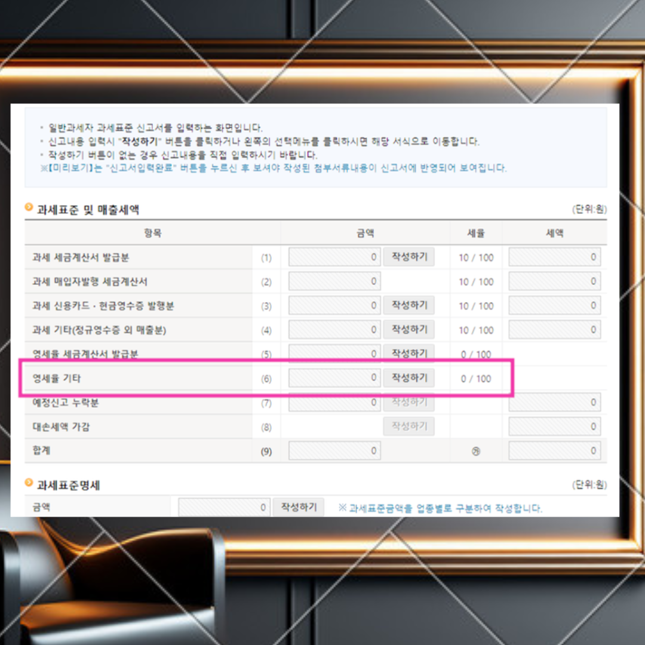
Task: Click 작성하기 for 과세 세금계산서 발급분 row
Action: point(409,257)
